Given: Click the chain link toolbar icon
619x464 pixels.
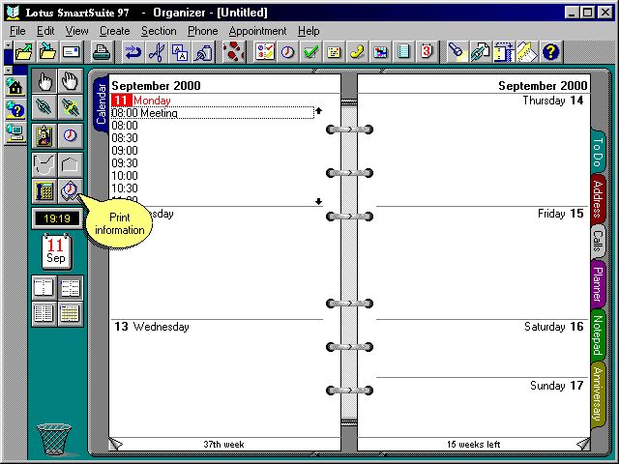Looking at the screenshot, I should 481,52.
